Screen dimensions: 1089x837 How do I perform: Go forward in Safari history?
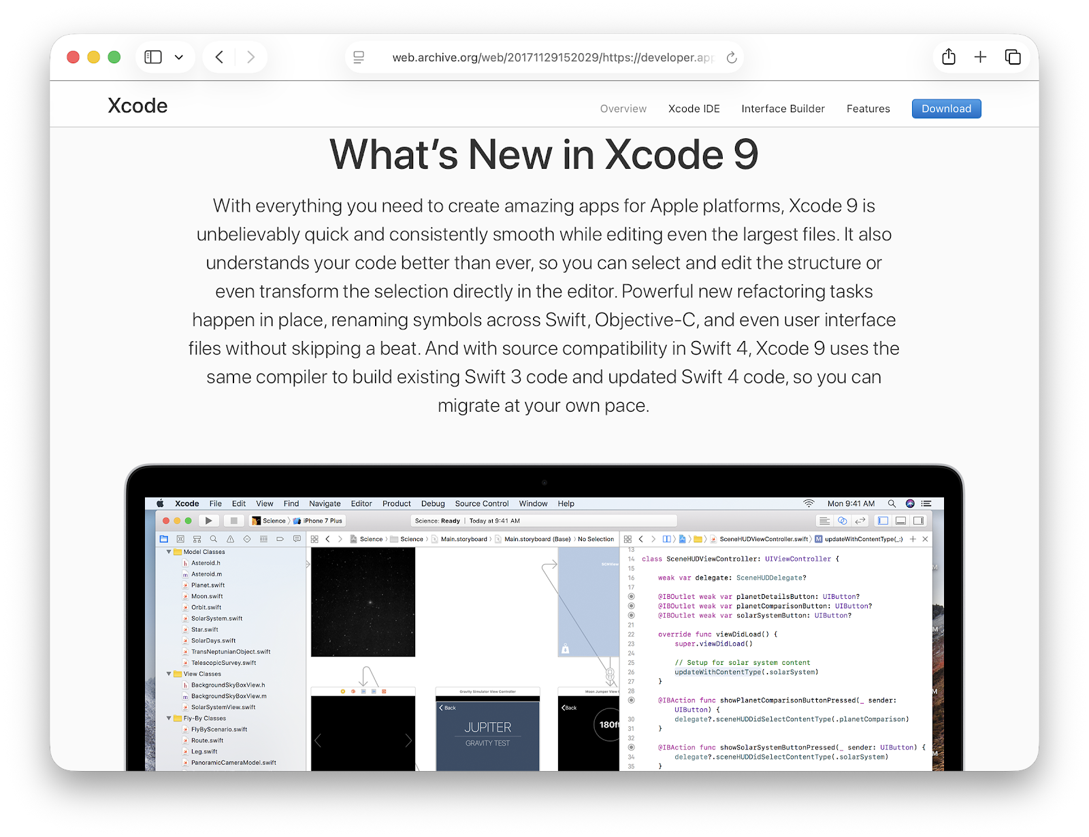click(x=250, y=57)
